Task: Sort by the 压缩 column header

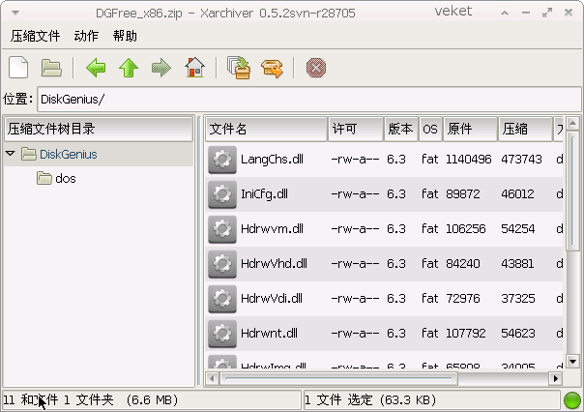Action: pos(525,129)
